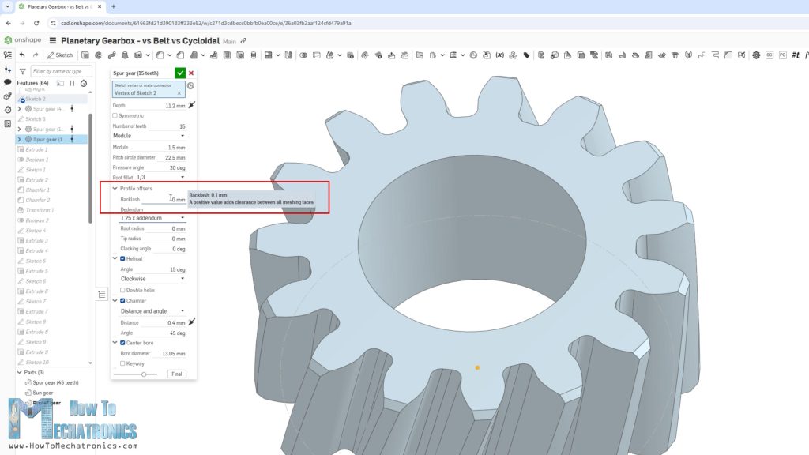Open the Extrude tool
The image size is (809, 455).
tap(85, 55)
